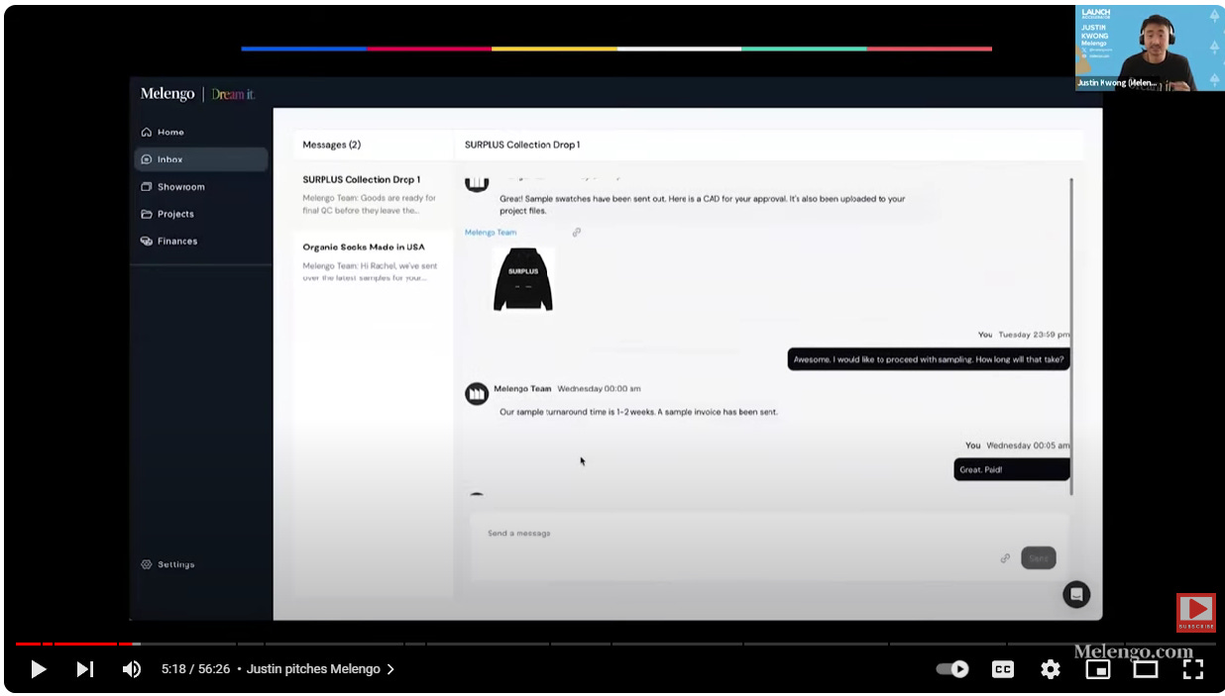Open the SURPLUS hoodie CAD image

523,279
